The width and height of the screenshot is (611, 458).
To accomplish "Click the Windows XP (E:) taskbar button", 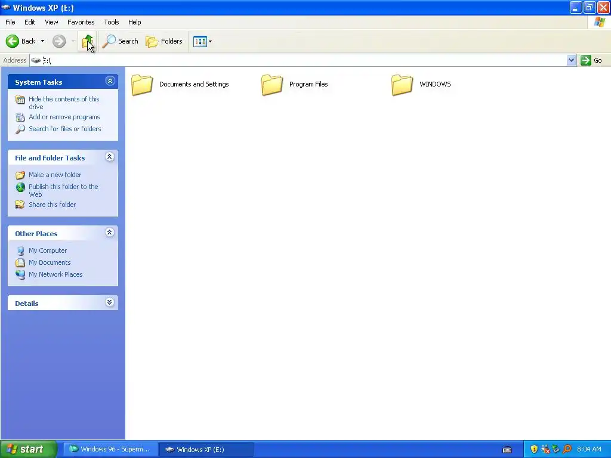I will tap(207, 450).
